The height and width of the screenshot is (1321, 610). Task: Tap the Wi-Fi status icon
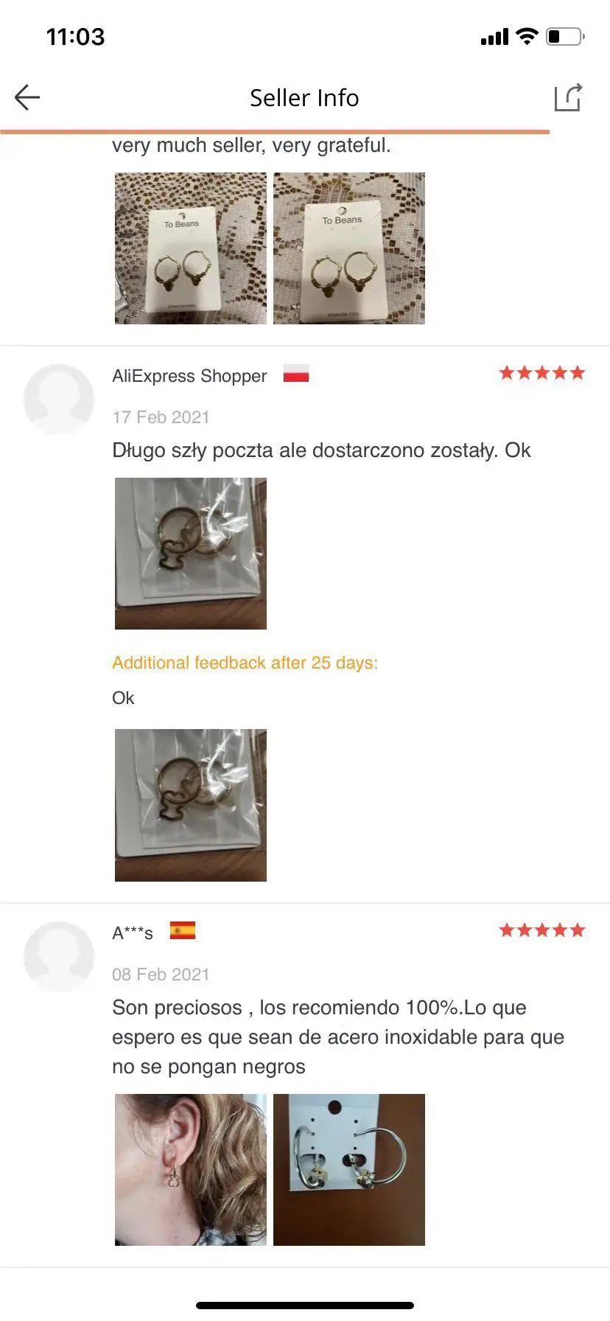click(x=527, y=36)
